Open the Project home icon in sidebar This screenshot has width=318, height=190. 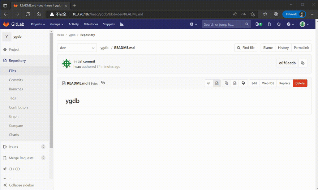(x=5, y=49)
